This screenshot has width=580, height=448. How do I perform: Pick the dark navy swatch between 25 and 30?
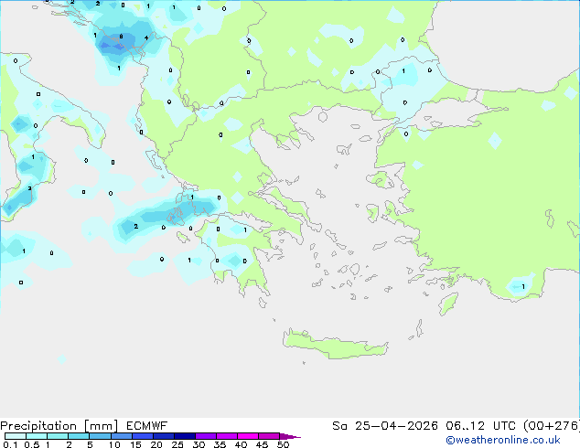pyautogui.click(x=185, y=436)
